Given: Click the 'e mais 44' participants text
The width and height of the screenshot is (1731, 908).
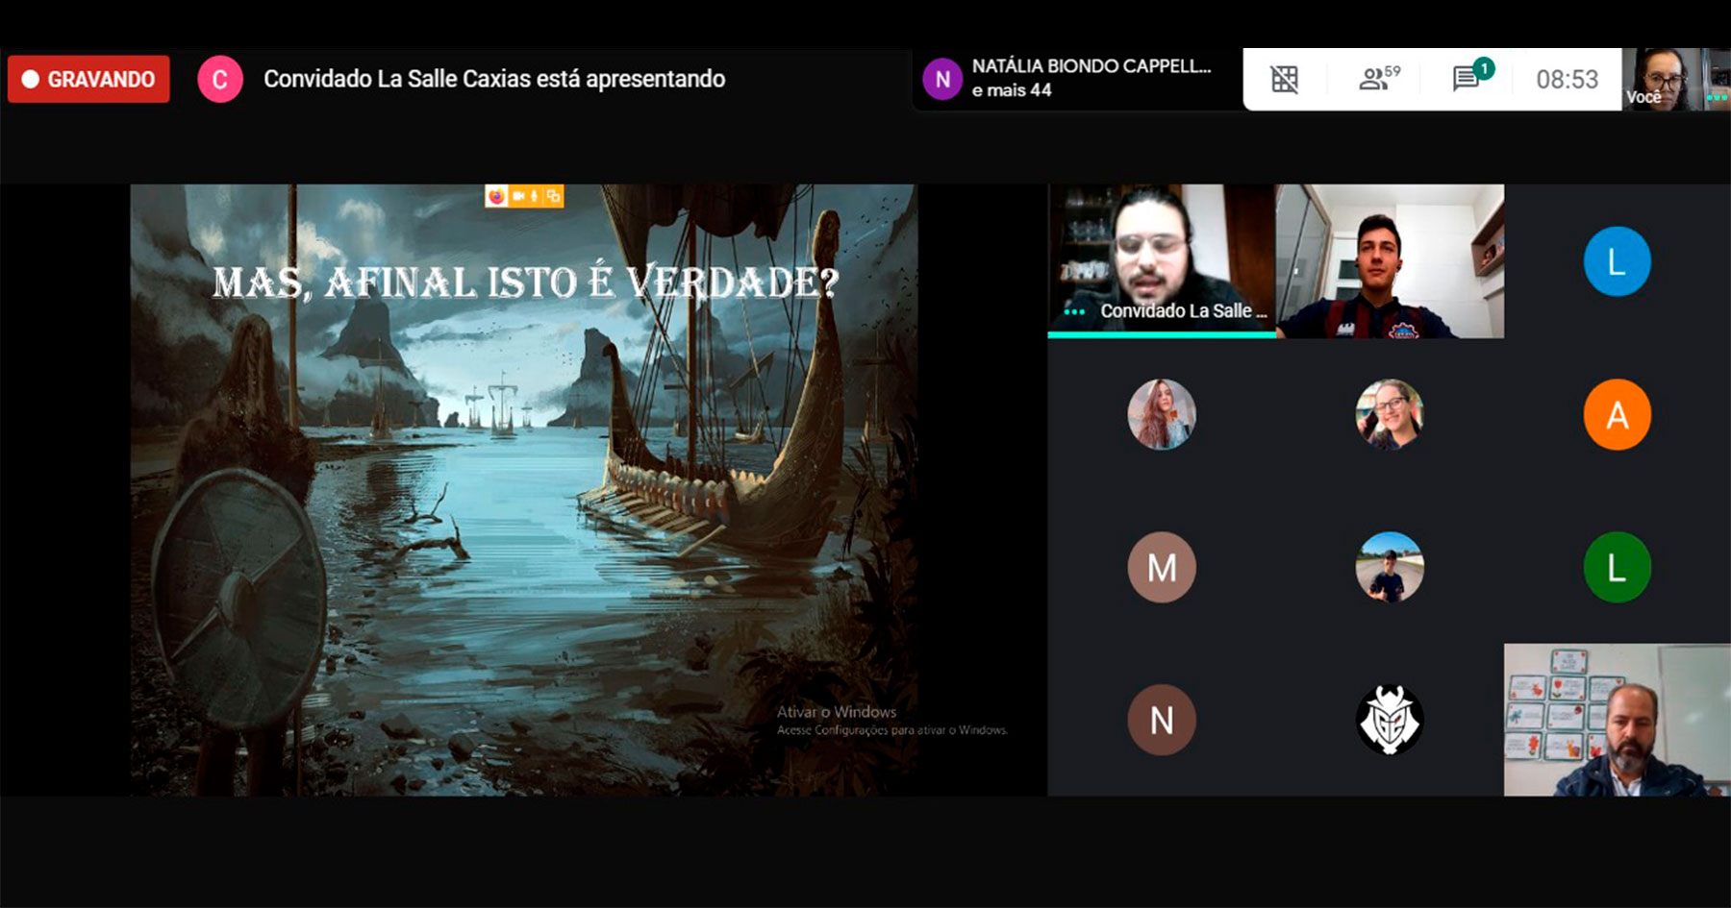Looking at the screenshot, I should coord(1012,90).
